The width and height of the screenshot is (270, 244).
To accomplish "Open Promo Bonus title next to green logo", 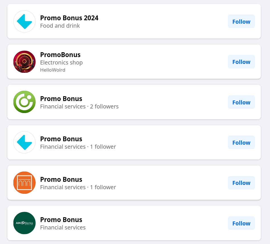I will (x=61, y=99).
